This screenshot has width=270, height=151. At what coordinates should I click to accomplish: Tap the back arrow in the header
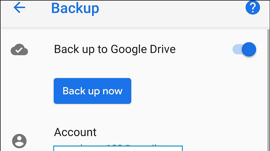pyautogui.click(x=19, y=8)
